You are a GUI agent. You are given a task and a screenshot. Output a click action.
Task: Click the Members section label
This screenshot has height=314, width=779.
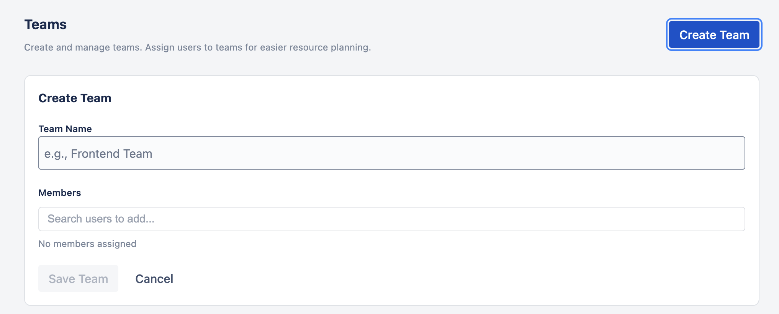[x=60, y=193]
